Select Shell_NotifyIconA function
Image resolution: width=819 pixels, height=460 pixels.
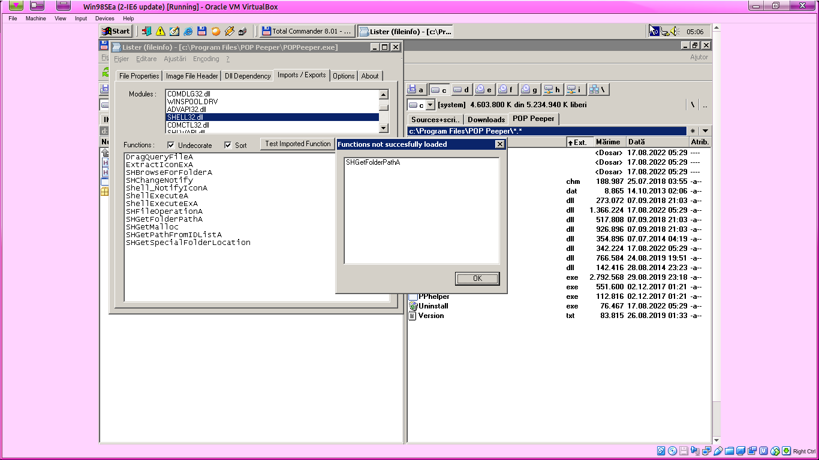point(167,188)
